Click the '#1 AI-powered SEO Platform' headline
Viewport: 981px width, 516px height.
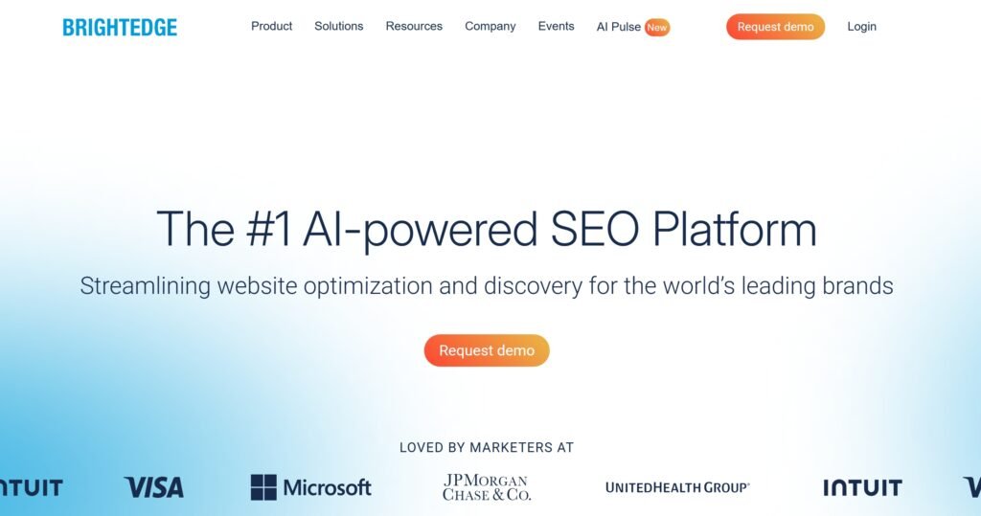(487, 229)
